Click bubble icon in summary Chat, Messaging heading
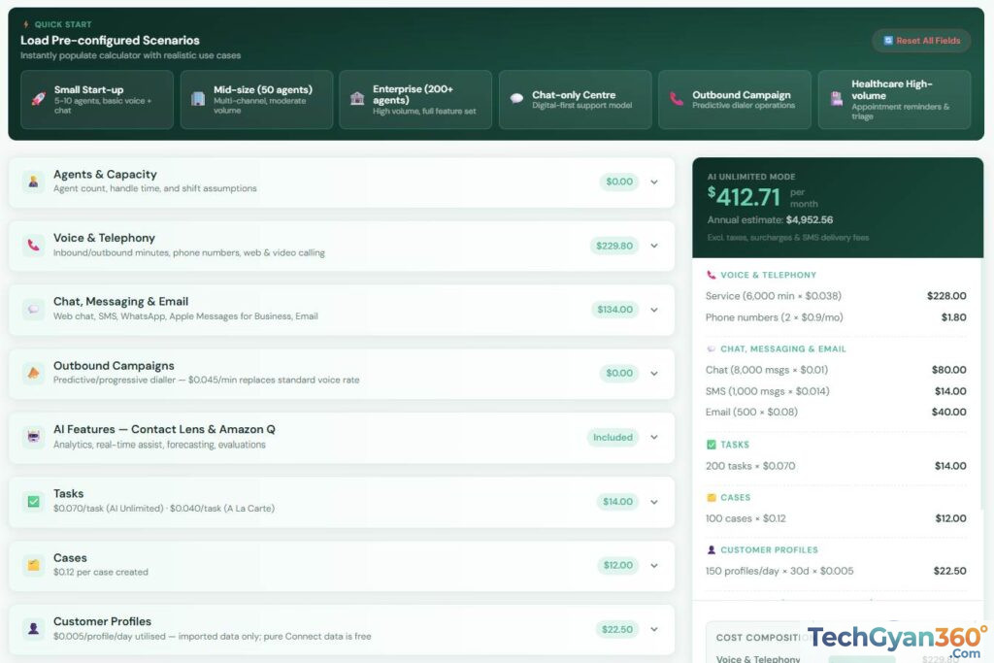 point(712,349)
